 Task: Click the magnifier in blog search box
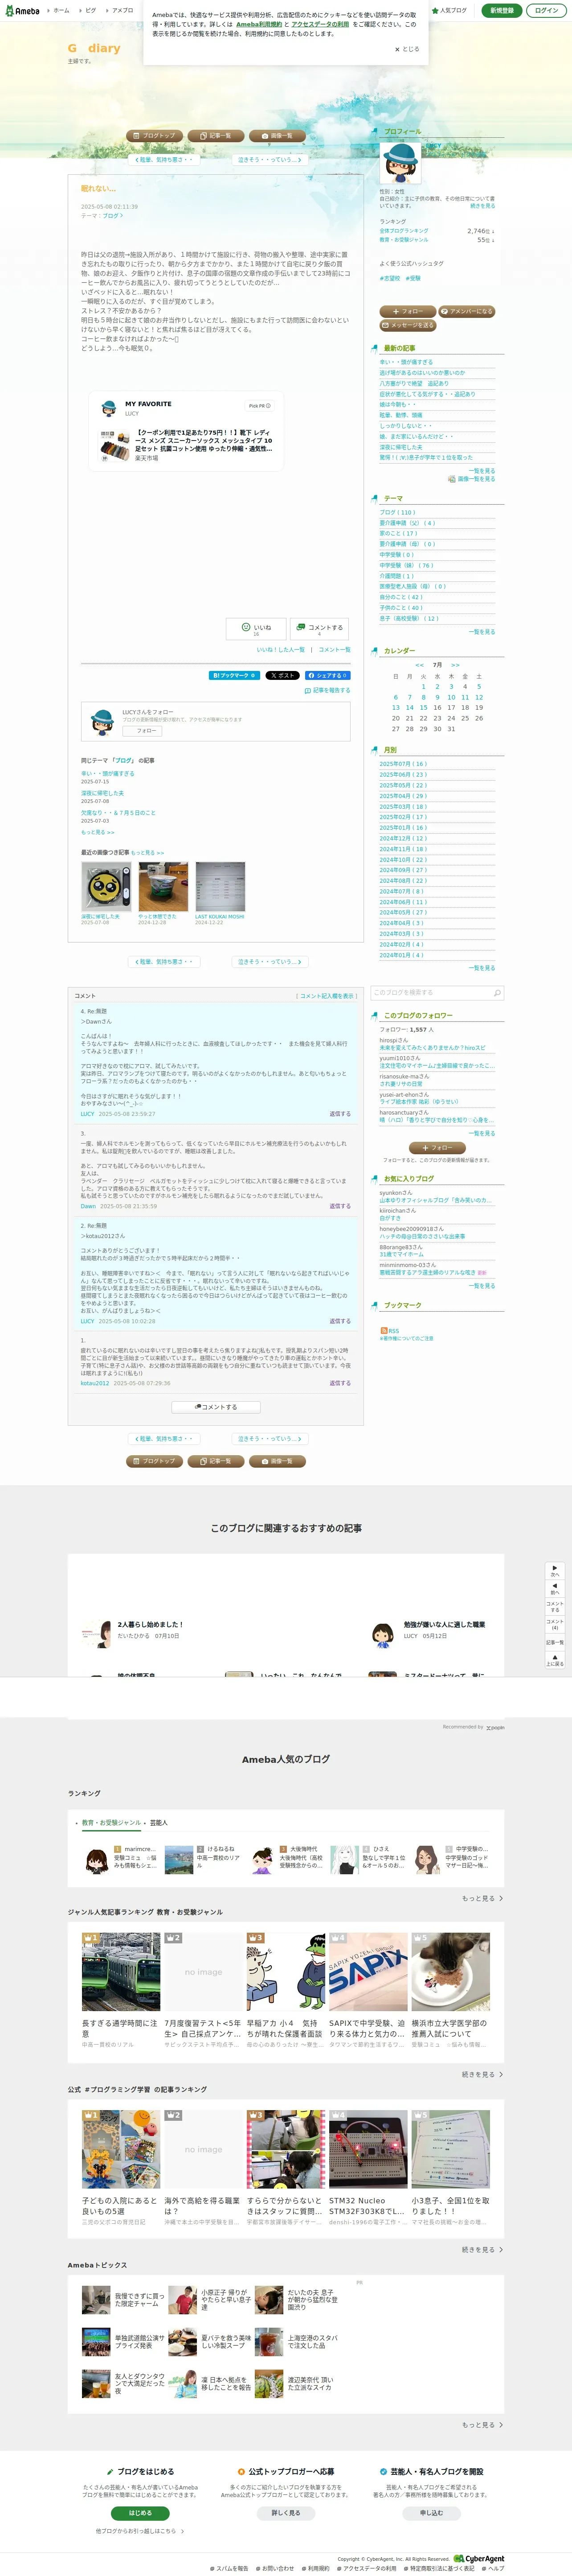pos(497,993)
